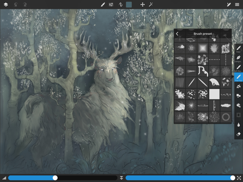Select the stroke curve style icon
This screenshot has height=182, width=243.
tap(121, 5)
